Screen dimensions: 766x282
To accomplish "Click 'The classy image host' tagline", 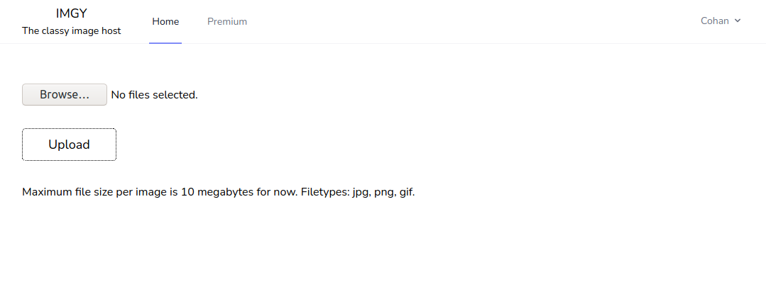I will tap(71, 30).
